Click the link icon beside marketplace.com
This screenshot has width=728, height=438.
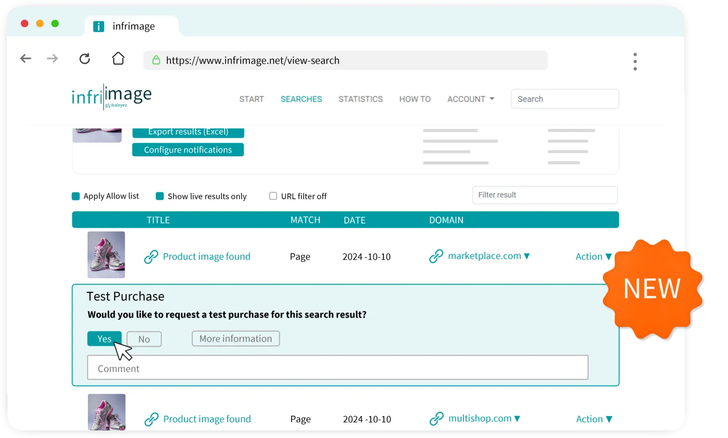[x=436, y=256]
